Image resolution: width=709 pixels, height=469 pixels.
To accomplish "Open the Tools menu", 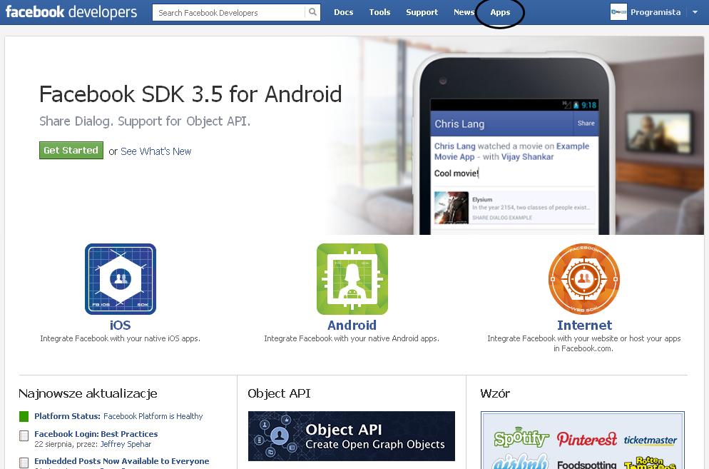I will click(379, 12).
